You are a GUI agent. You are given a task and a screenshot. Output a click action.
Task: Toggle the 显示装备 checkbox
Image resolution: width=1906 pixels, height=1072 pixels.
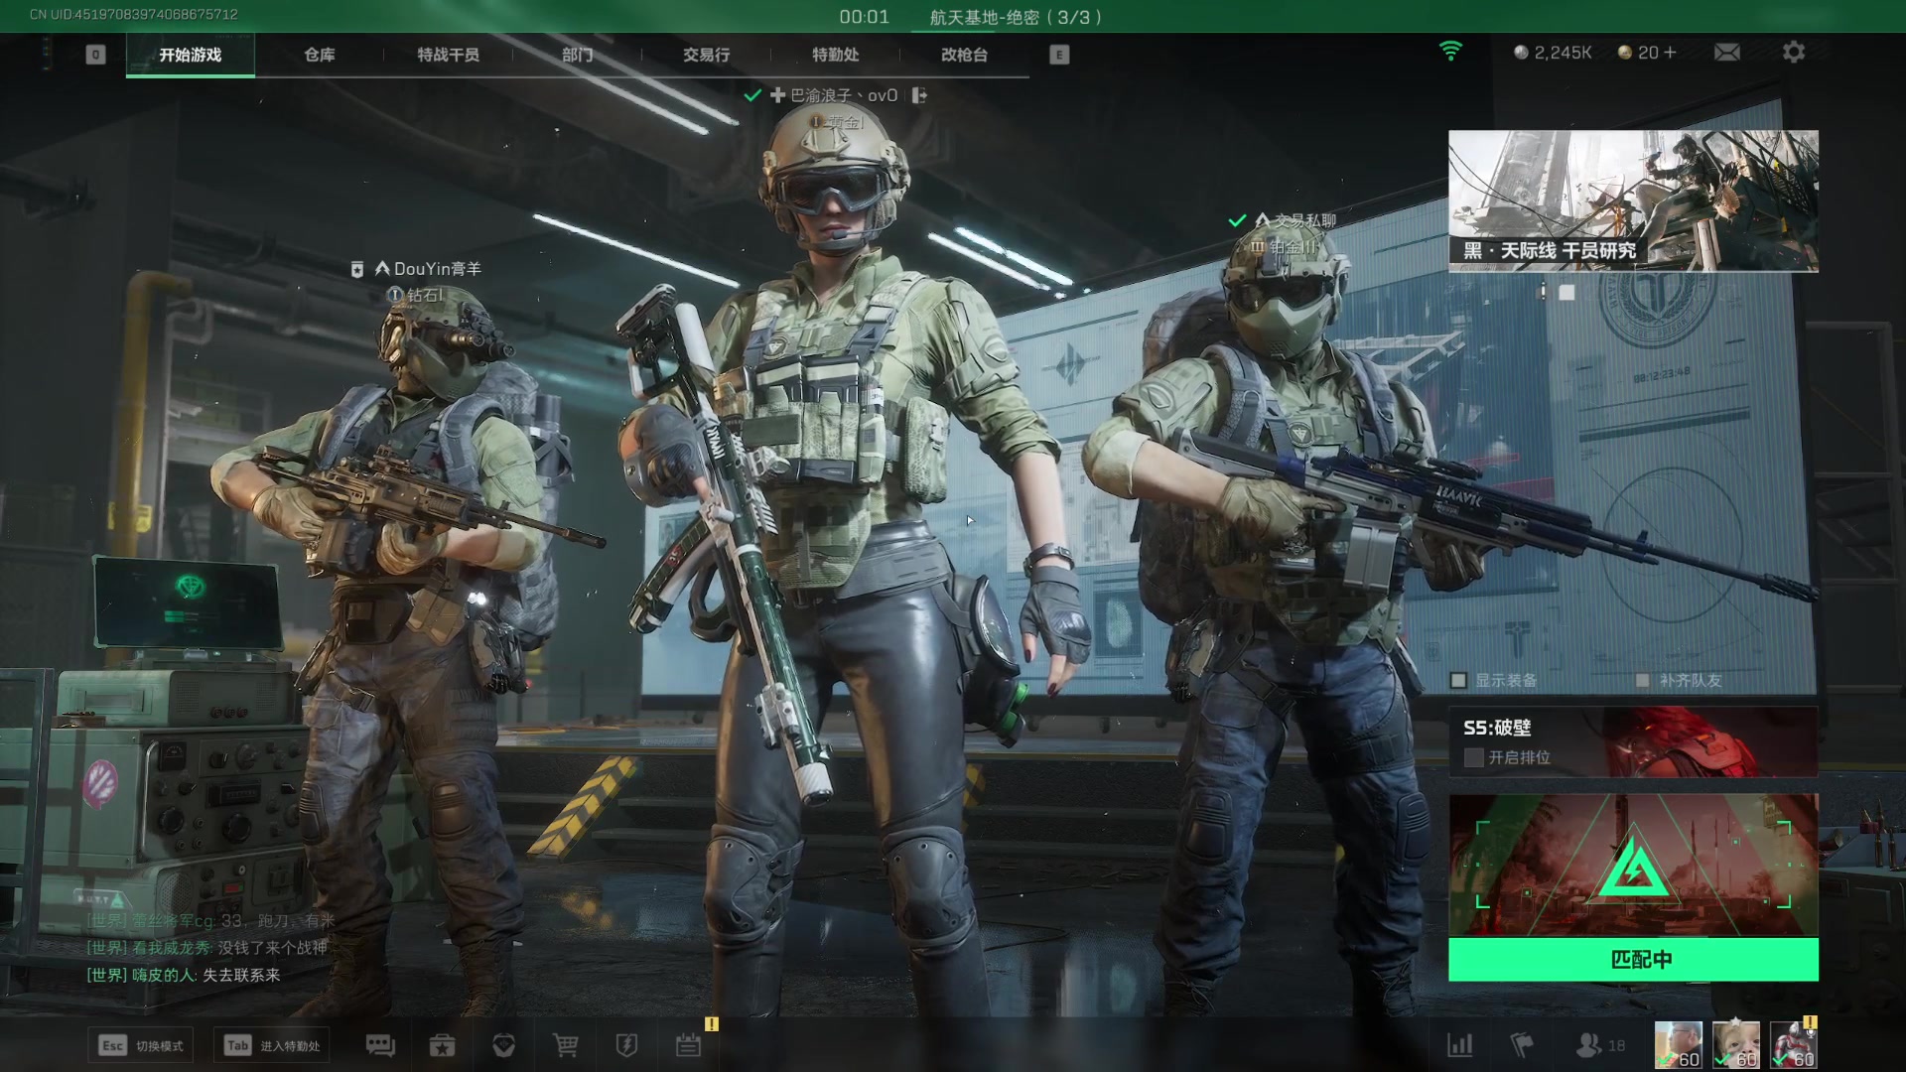[x=1458, y=680]
